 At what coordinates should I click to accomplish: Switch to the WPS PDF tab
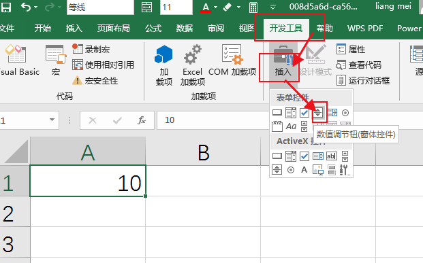[365, 28]
